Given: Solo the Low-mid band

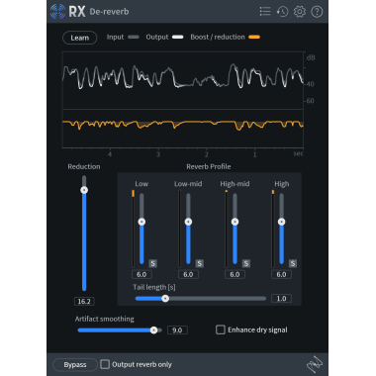Looking at the screenshot, I should tap(199, 263).
